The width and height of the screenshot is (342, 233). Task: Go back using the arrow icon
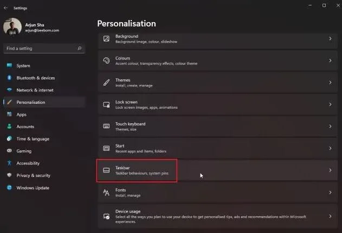pos(5,8)
